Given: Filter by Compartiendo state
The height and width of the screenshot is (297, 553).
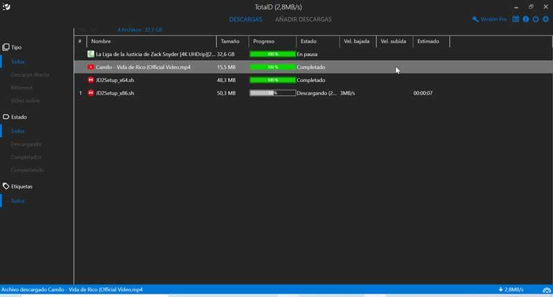Looking at the screenshot, I should [27, 170].
